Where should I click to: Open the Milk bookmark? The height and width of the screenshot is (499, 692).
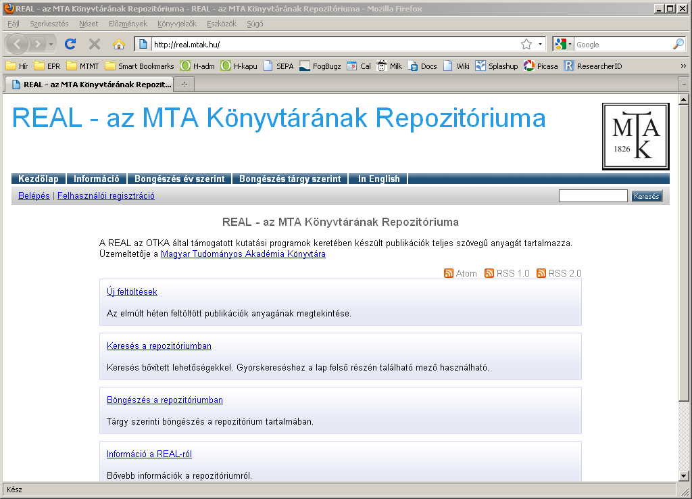pyautogui.click(x=389, y=66)
